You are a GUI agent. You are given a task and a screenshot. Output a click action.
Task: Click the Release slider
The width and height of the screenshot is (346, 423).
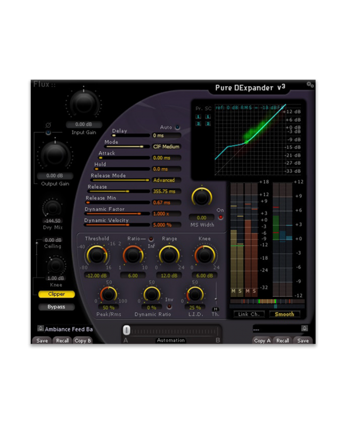[x=119, y=191]
